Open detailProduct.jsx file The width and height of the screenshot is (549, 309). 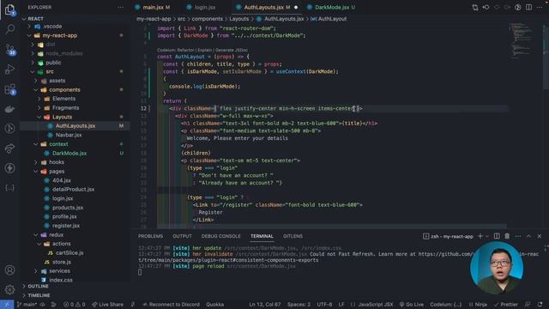(73, 189)
